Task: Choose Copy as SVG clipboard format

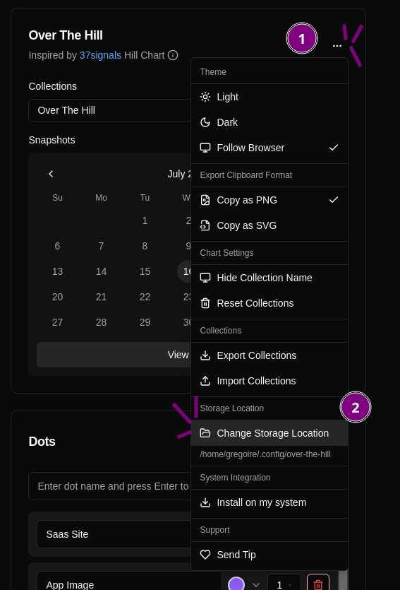Action: (269, 226)
